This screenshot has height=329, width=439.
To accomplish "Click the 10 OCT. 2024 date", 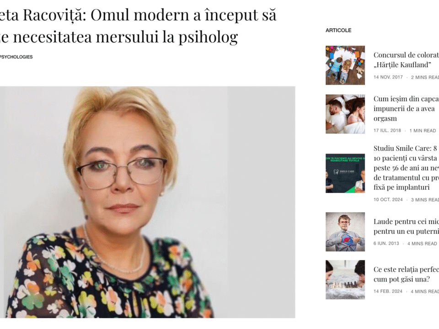I will coord(388,200).
